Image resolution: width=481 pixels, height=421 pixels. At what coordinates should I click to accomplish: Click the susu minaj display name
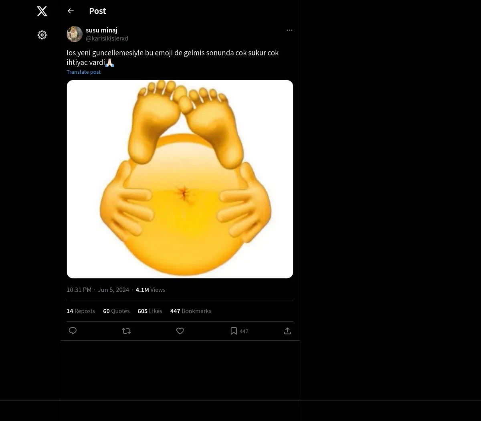tap(101, 30)
